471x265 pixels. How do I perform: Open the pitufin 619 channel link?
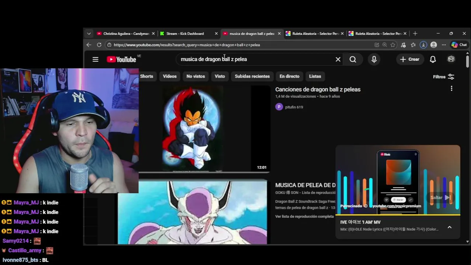294,107
